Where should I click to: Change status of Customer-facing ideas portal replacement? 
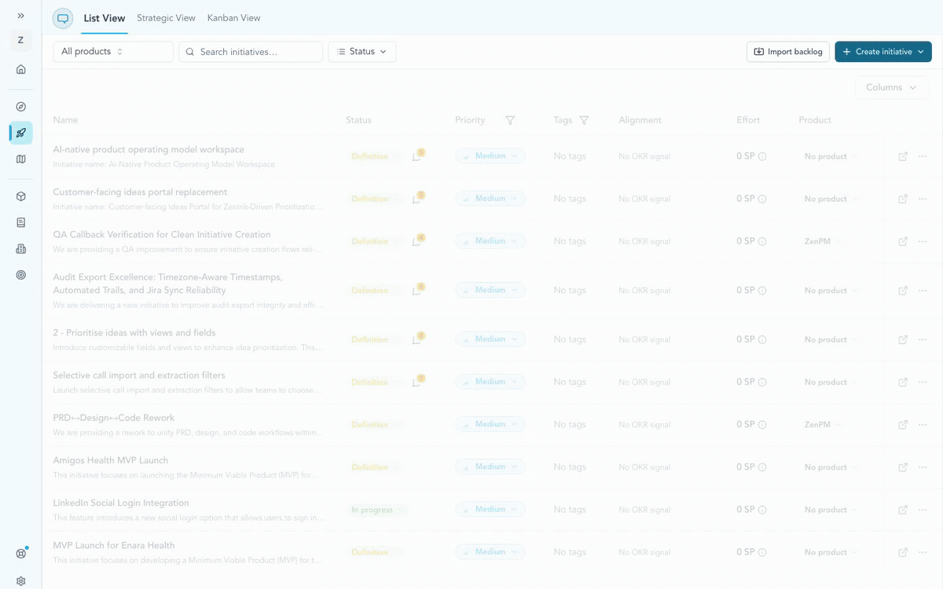pos(375,199)
